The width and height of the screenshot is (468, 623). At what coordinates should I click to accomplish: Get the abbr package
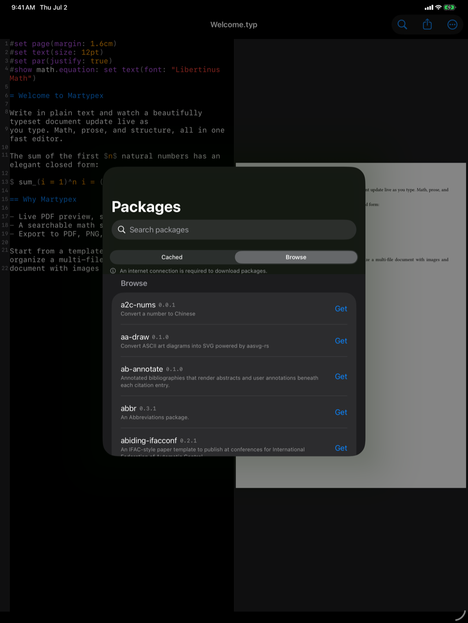[x=341, y=412]
